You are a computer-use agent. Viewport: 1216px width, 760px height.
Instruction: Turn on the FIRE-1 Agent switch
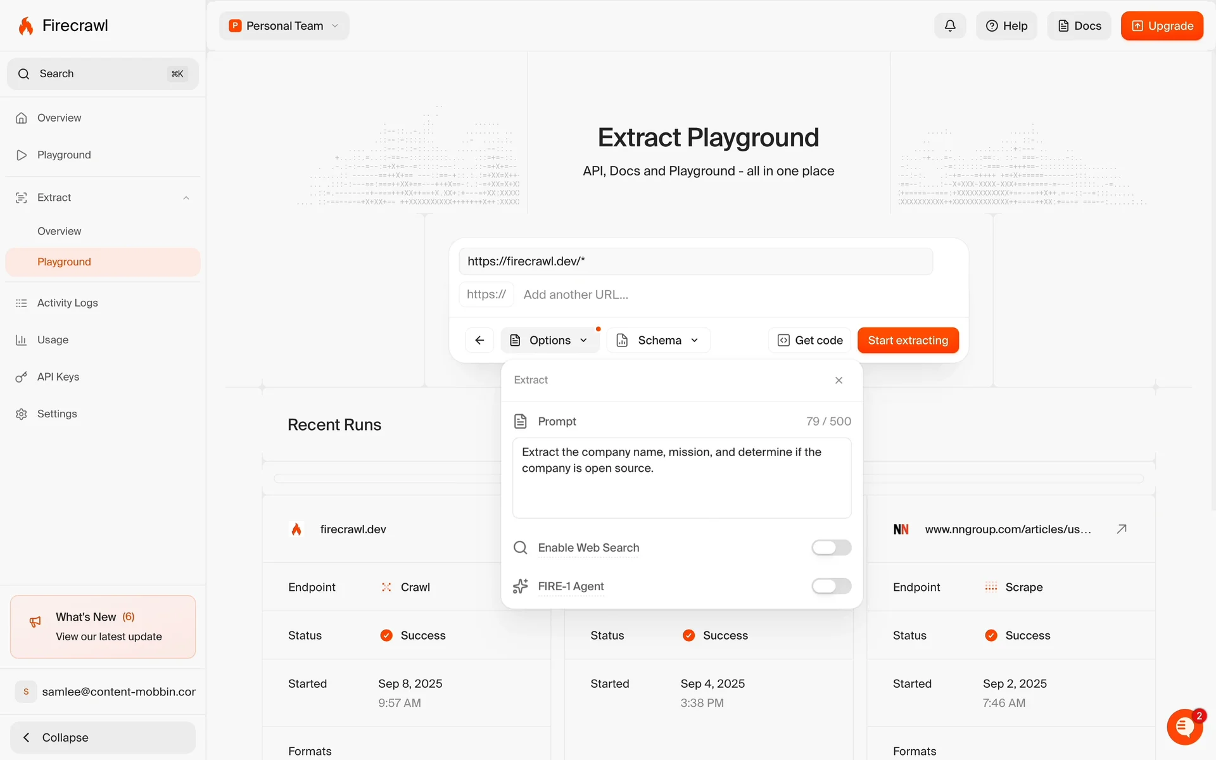[831, 586]
